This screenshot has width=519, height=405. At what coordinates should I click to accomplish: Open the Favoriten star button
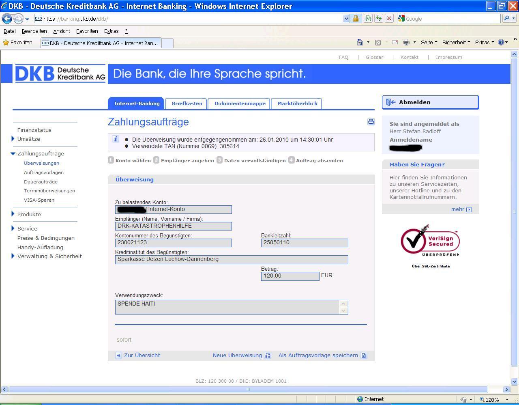pyautogui.click(x=17, y=42)
